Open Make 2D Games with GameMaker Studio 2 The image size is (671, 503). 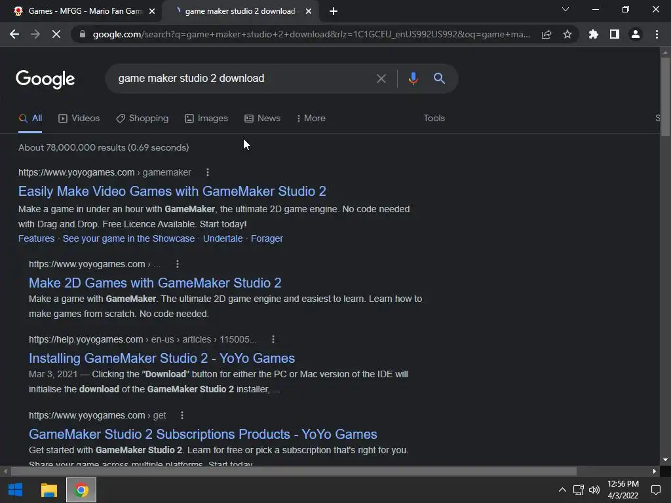155,283
